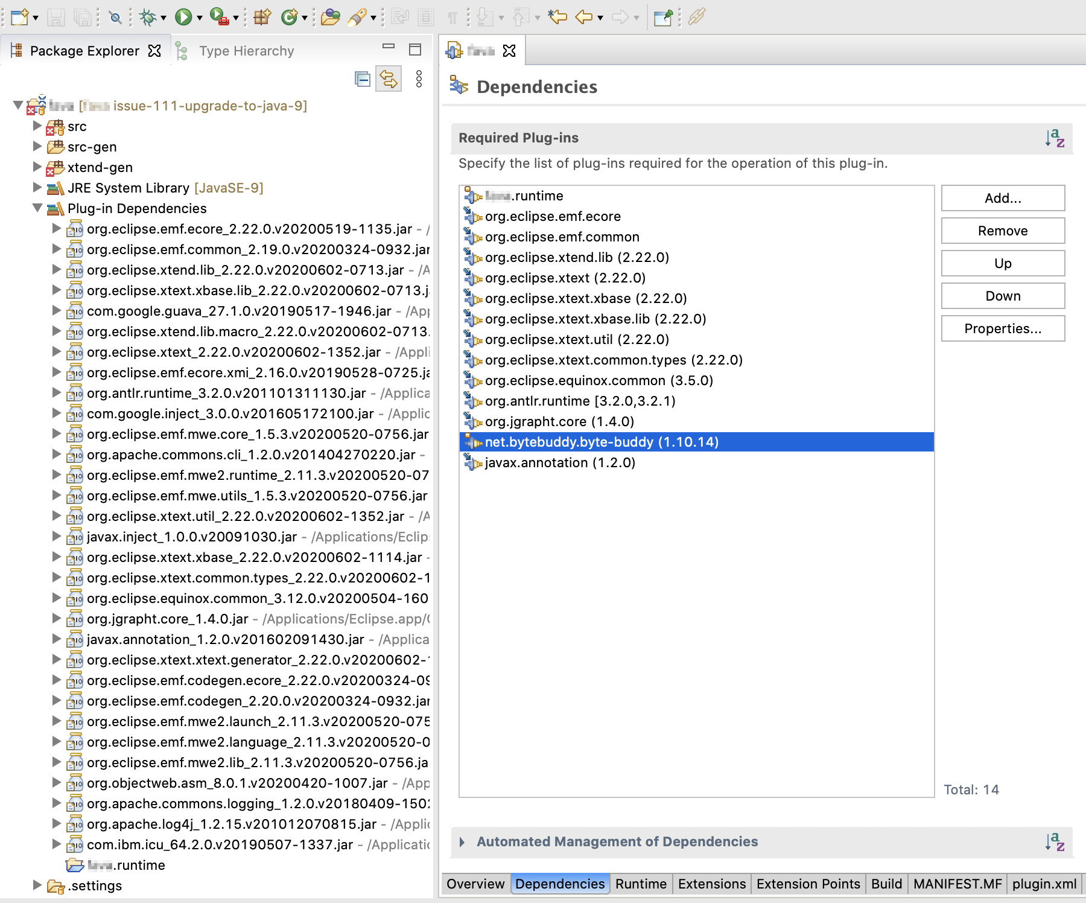Screen dimensions: 1086x903
Task: Collapse the Plug-in Dependencies node
Action: [x=37, y=208]
